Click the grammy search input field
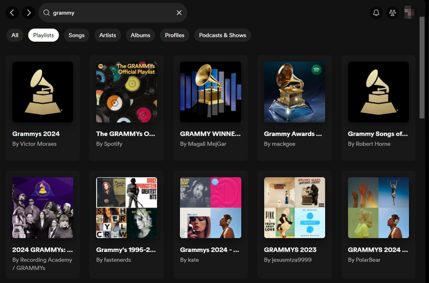This screenshot has height=283, width=429. 113,13
